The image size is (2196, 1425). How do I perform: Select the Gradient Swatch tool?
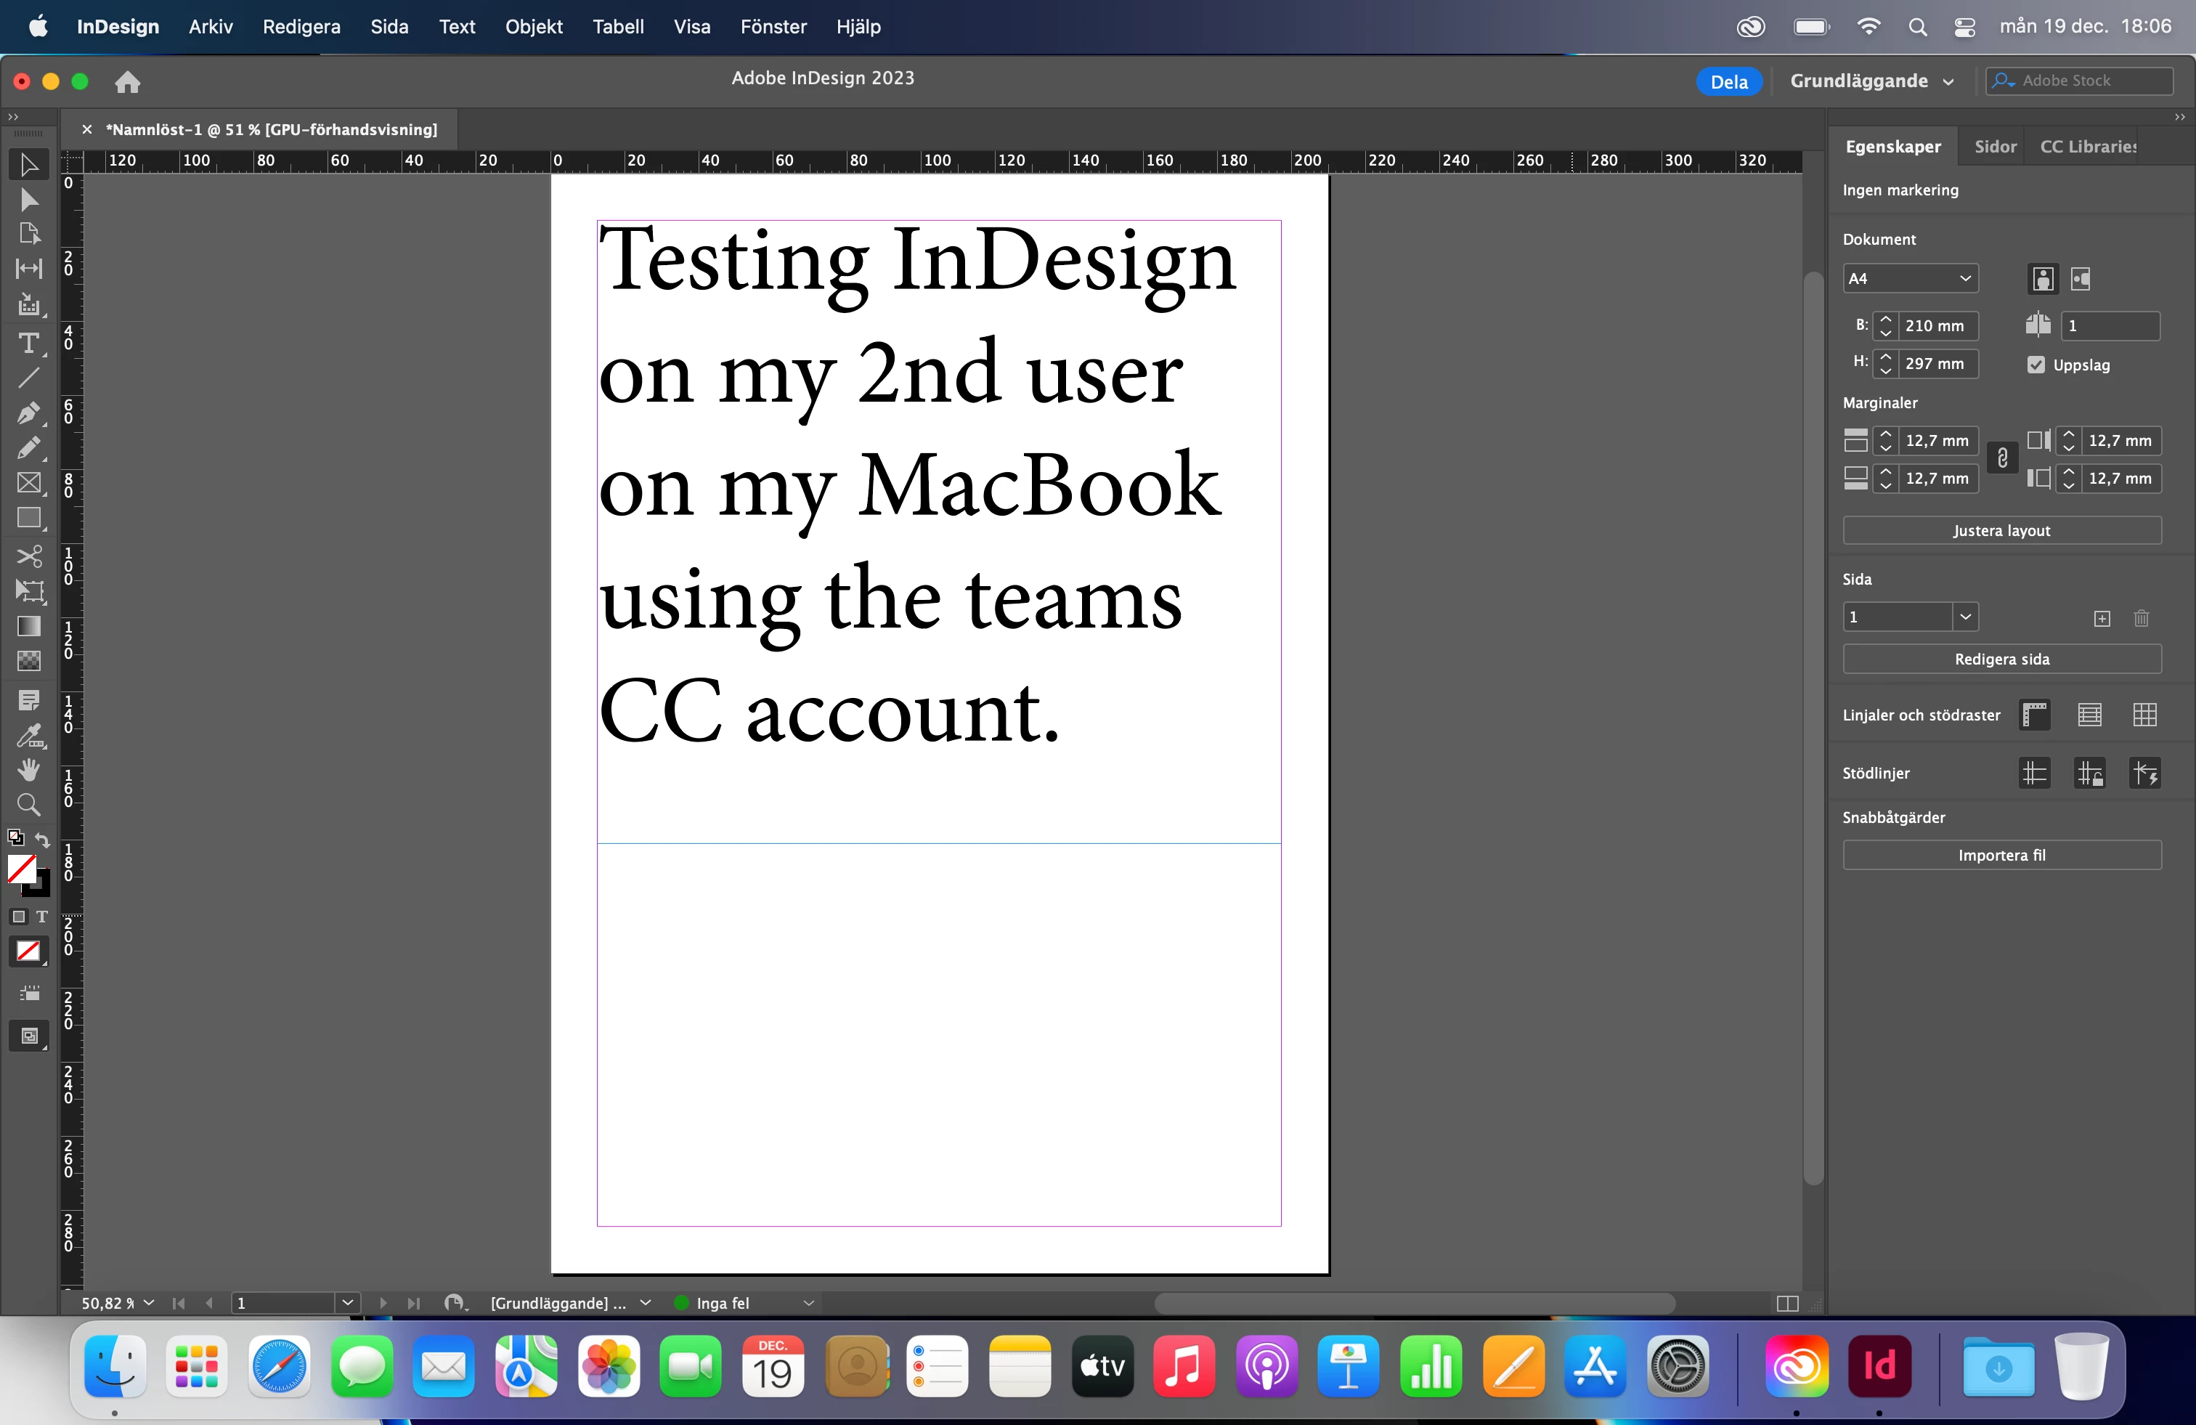[x=28, y=627]
